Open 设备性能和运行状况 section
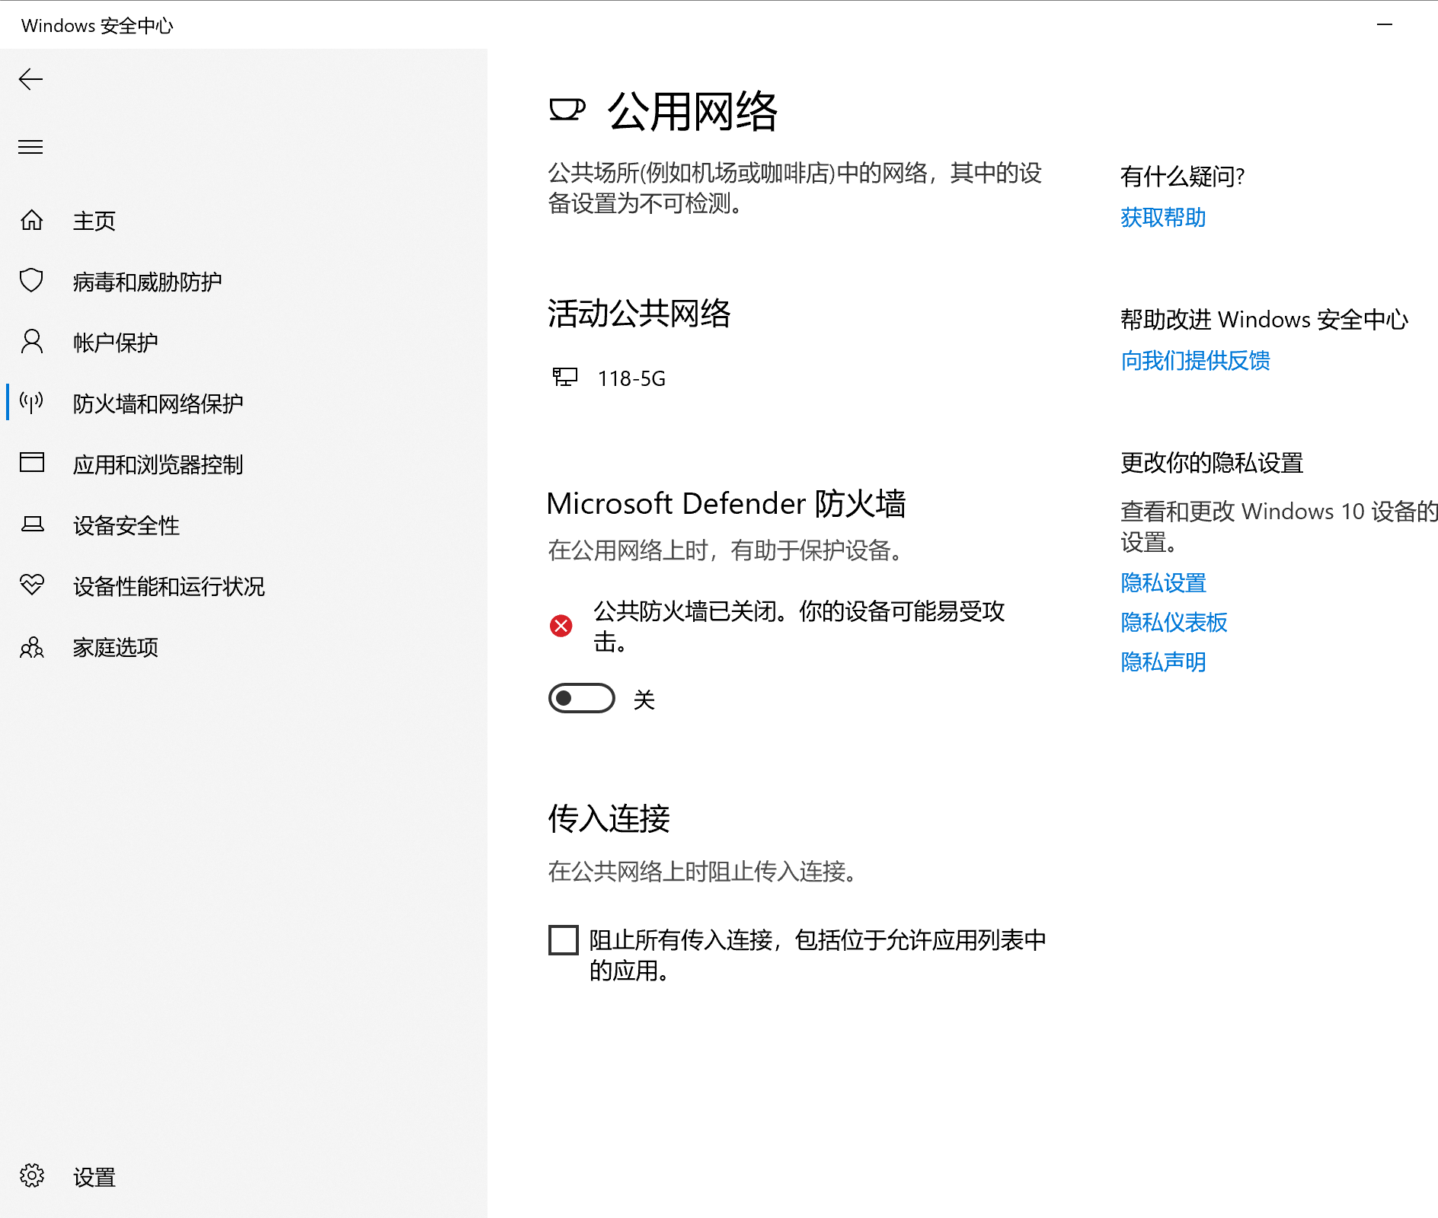The image size is (1438, 1218). coord(168,586)
